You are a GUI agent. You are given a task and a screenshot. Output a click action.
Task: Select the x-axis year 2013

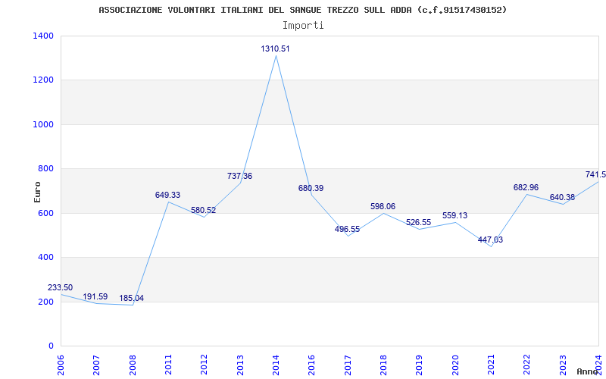coord(240,365)
